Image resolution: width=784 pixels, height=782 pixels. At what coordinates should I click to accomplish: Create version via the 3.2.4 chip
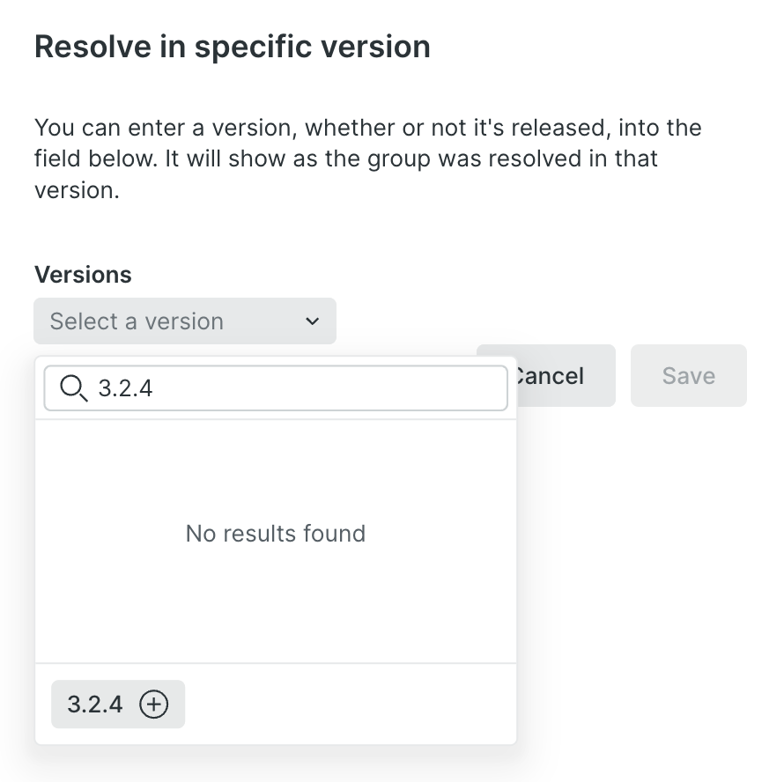[x=118, y=705]
